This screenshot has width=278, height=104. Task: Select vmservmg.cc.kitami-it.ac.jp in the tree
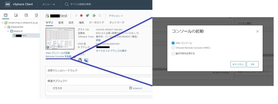(x=23, y=23)
